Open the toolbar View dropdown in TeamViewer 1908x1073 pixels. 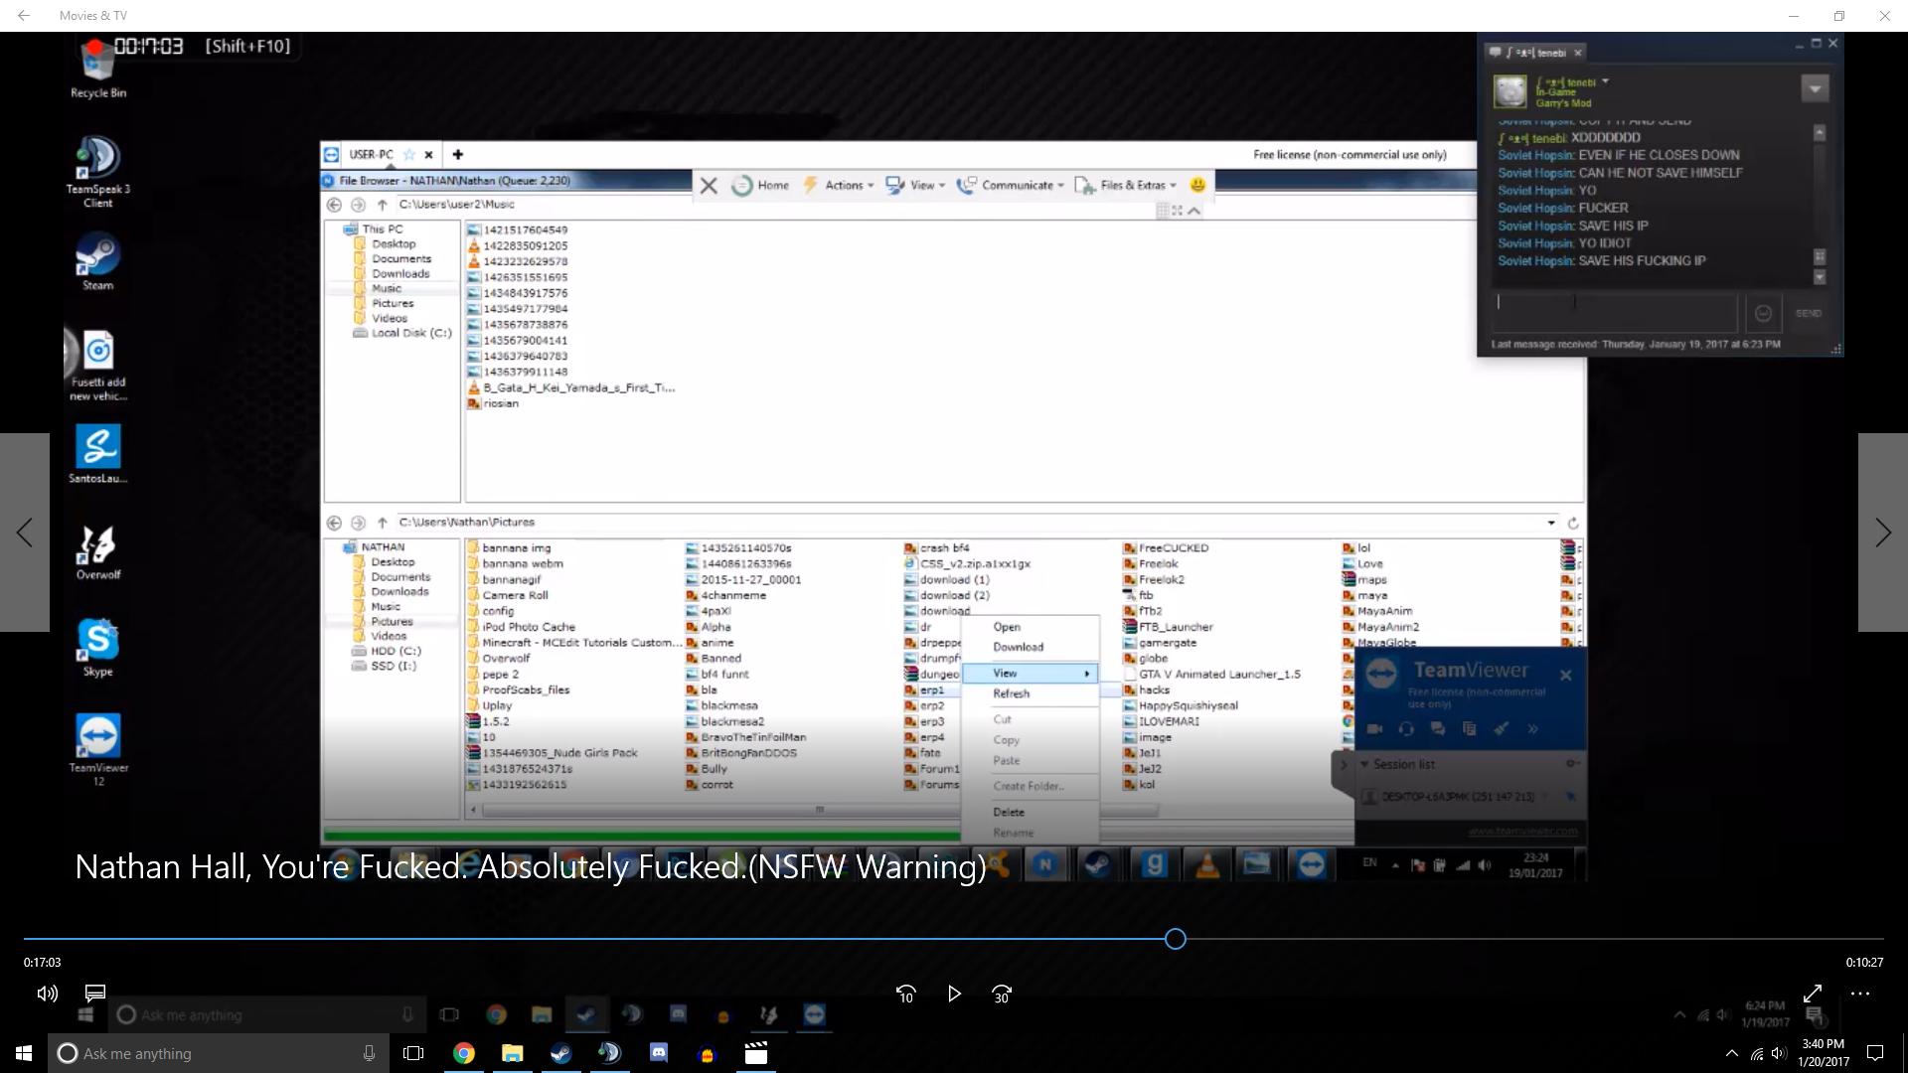point(915,186)
